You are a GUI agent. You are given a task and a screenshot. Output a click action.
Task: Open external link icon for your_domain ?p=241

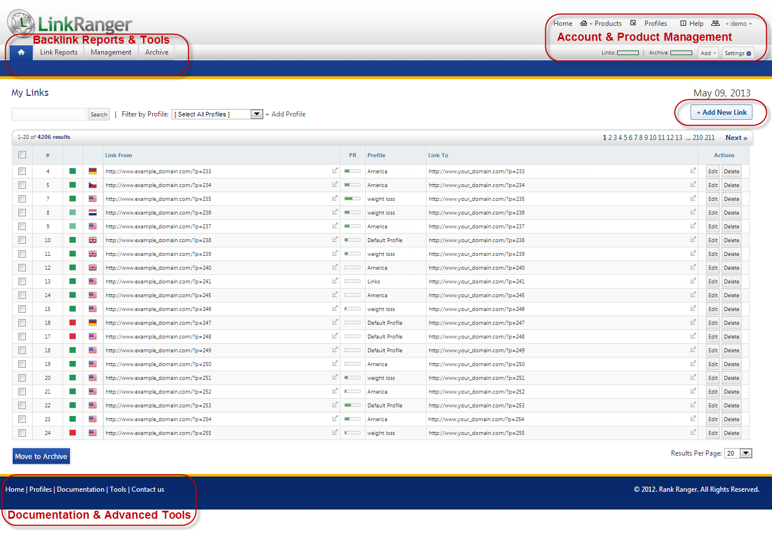693,281
